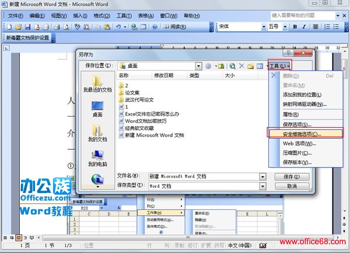The image size is (350, 253).
Task: Select the 论文集 folder
Action: [x=129, y=93]
